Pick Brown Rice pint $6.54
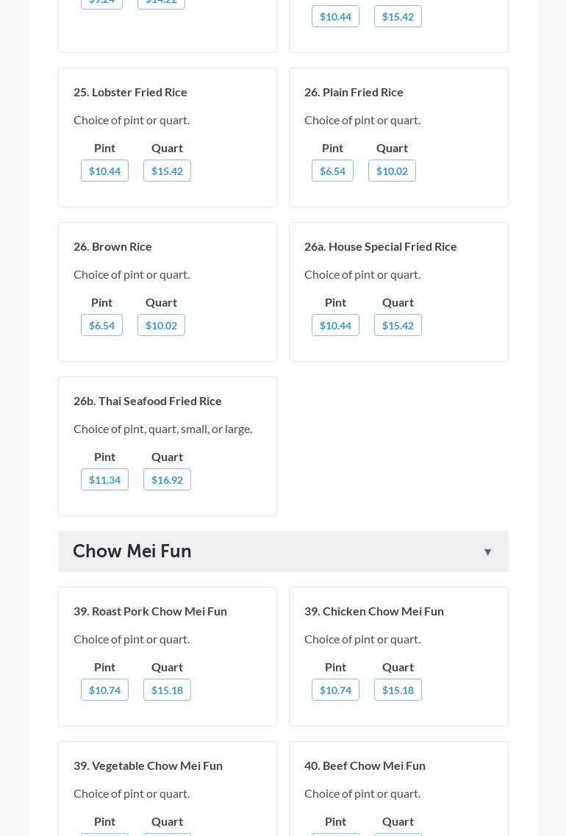 tap(101, 326)
